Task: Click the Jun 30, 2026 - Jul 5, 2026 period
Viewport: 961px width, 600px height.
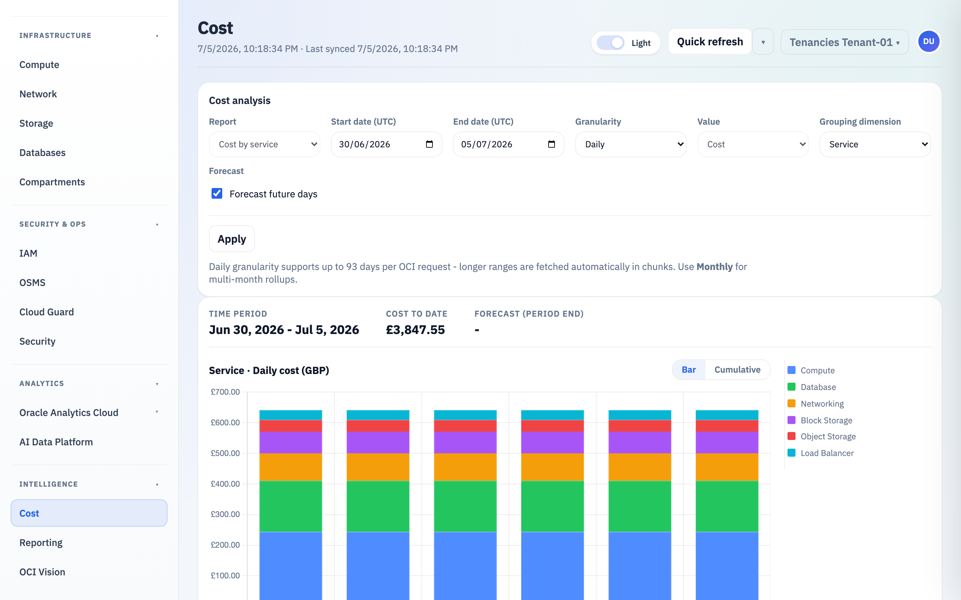Action: point(284,330)
